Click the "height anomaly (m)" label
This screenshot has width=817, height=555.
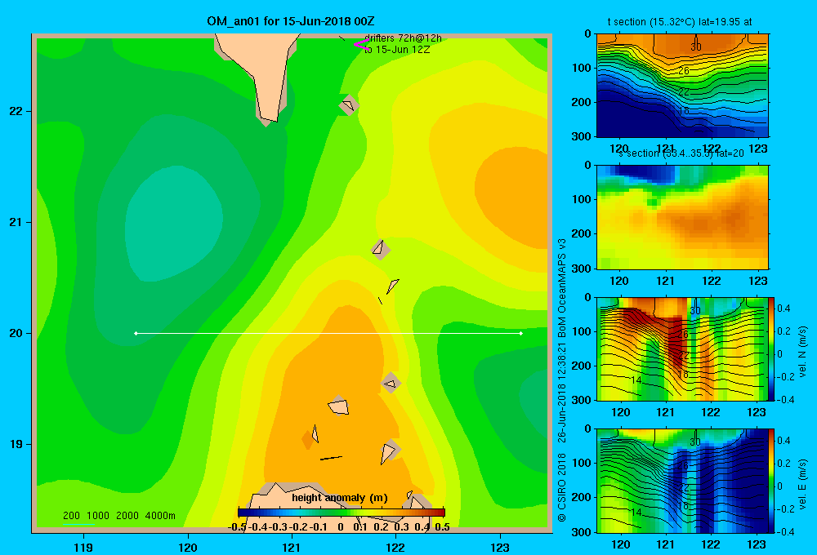pos(340,498)
